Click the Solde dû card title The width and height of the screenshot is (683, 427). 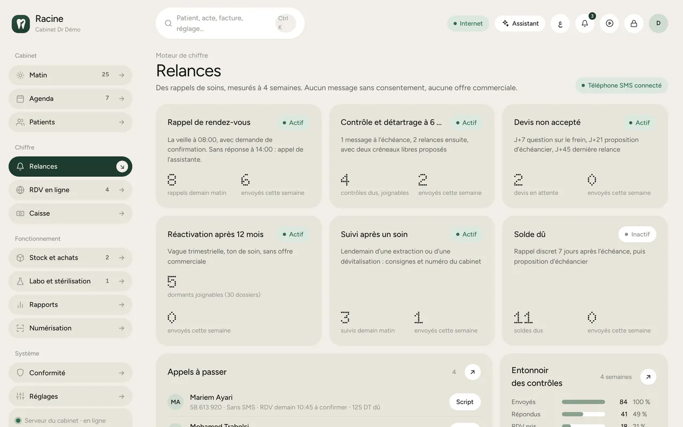[530, 234]
